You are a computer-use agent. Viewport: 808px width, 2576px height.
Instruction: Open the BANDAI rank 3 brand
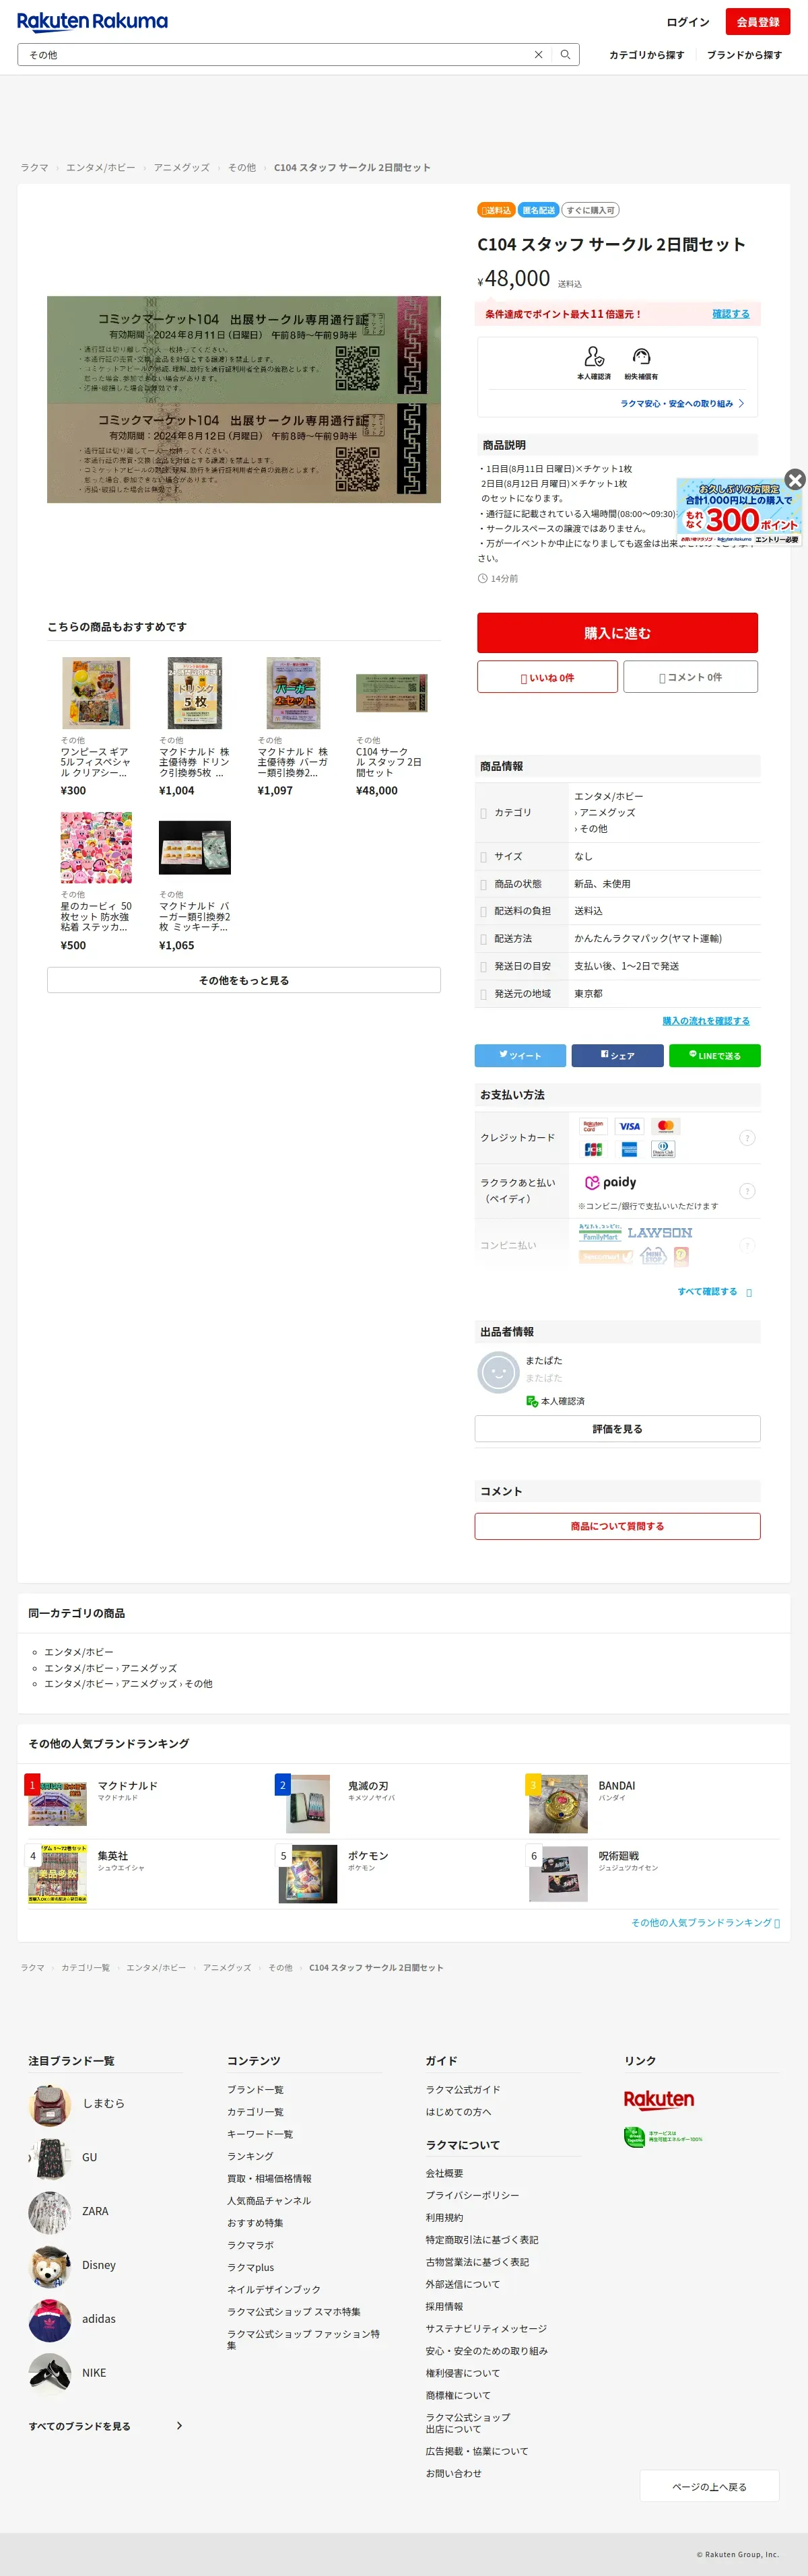[617, 1786]
